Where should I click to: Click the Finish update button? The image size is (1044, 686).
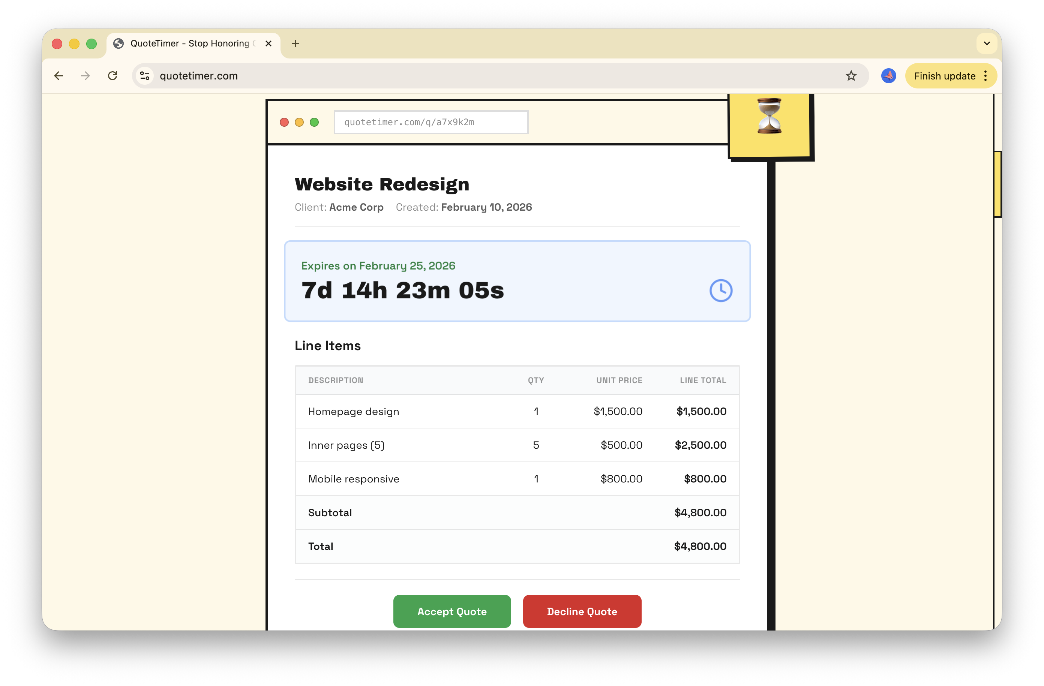pos(945,75)
